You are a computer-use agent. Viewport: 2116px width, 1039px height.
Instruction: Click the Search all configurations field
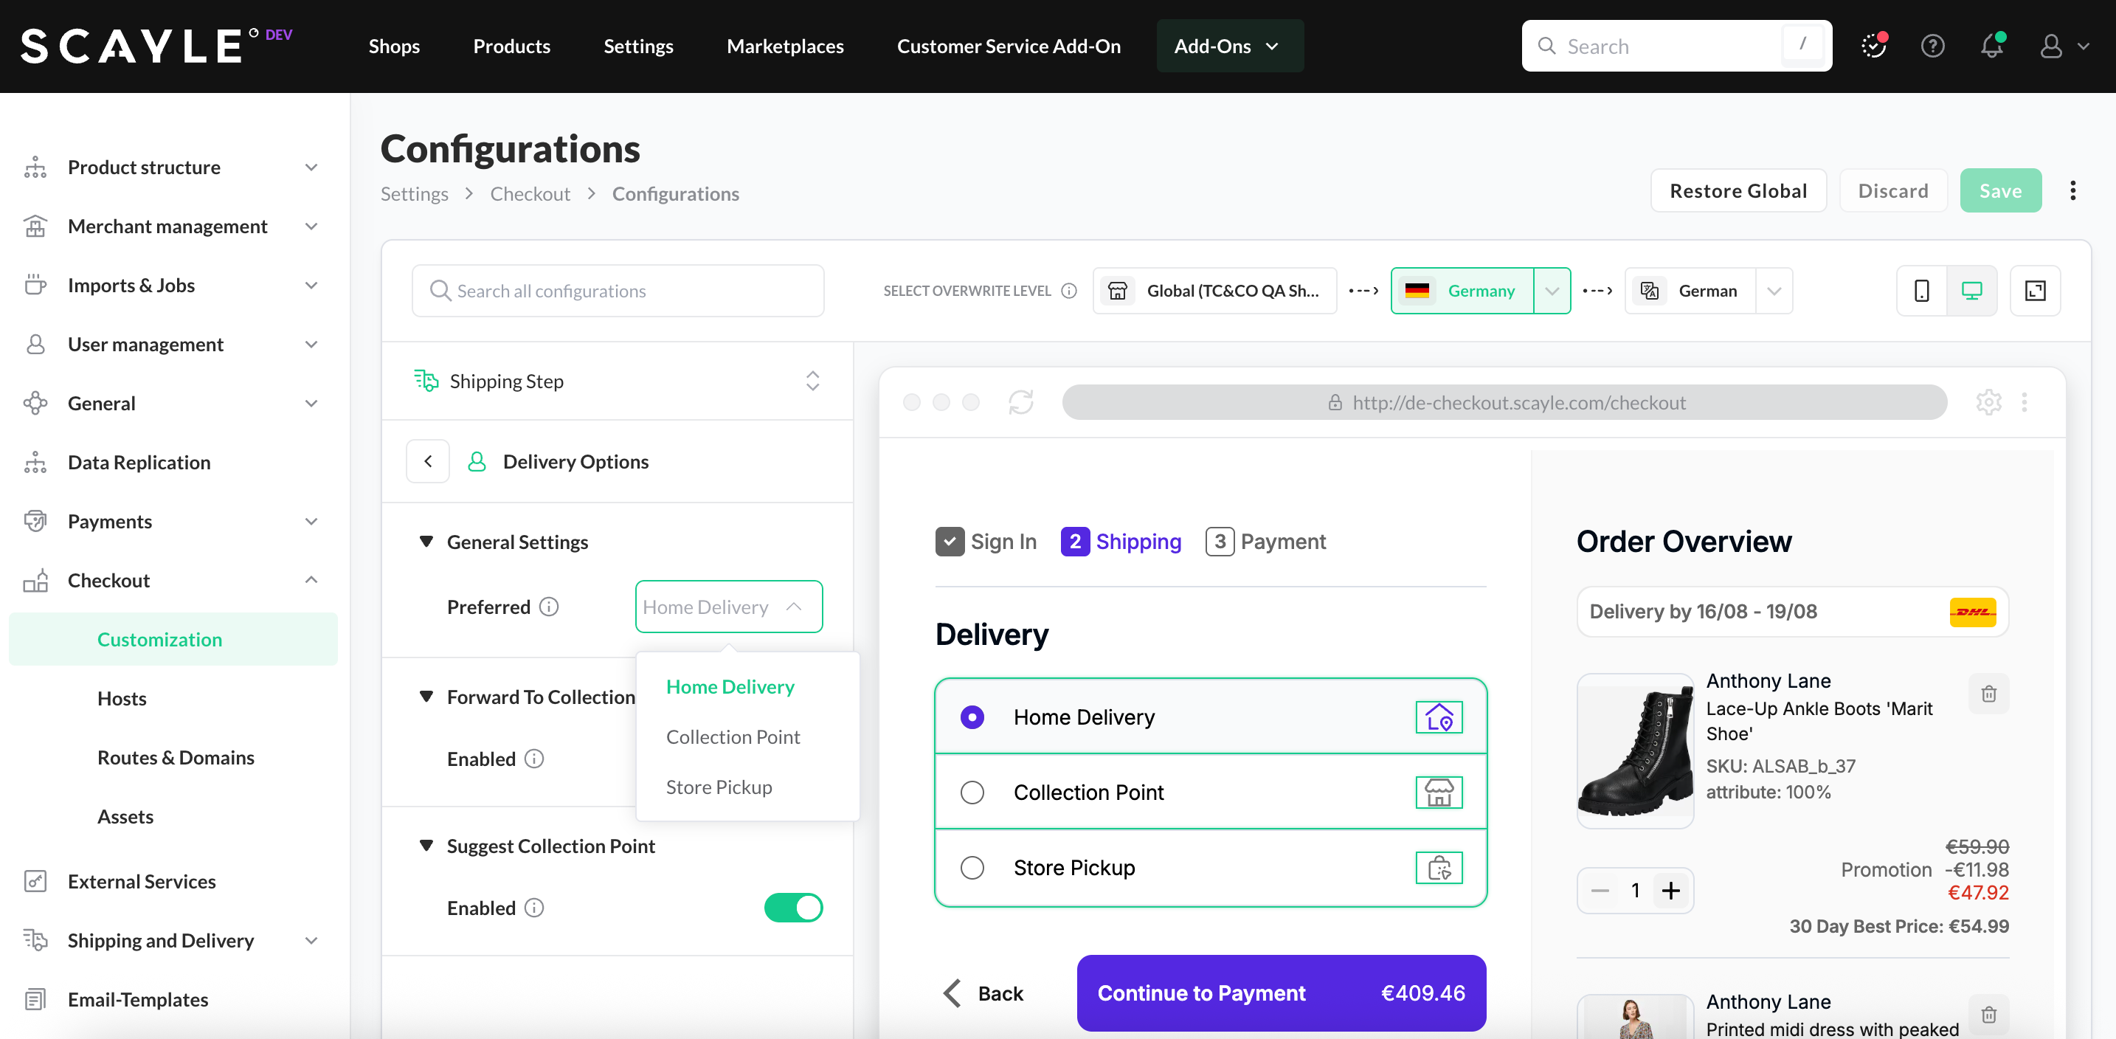tap(618, 291)
